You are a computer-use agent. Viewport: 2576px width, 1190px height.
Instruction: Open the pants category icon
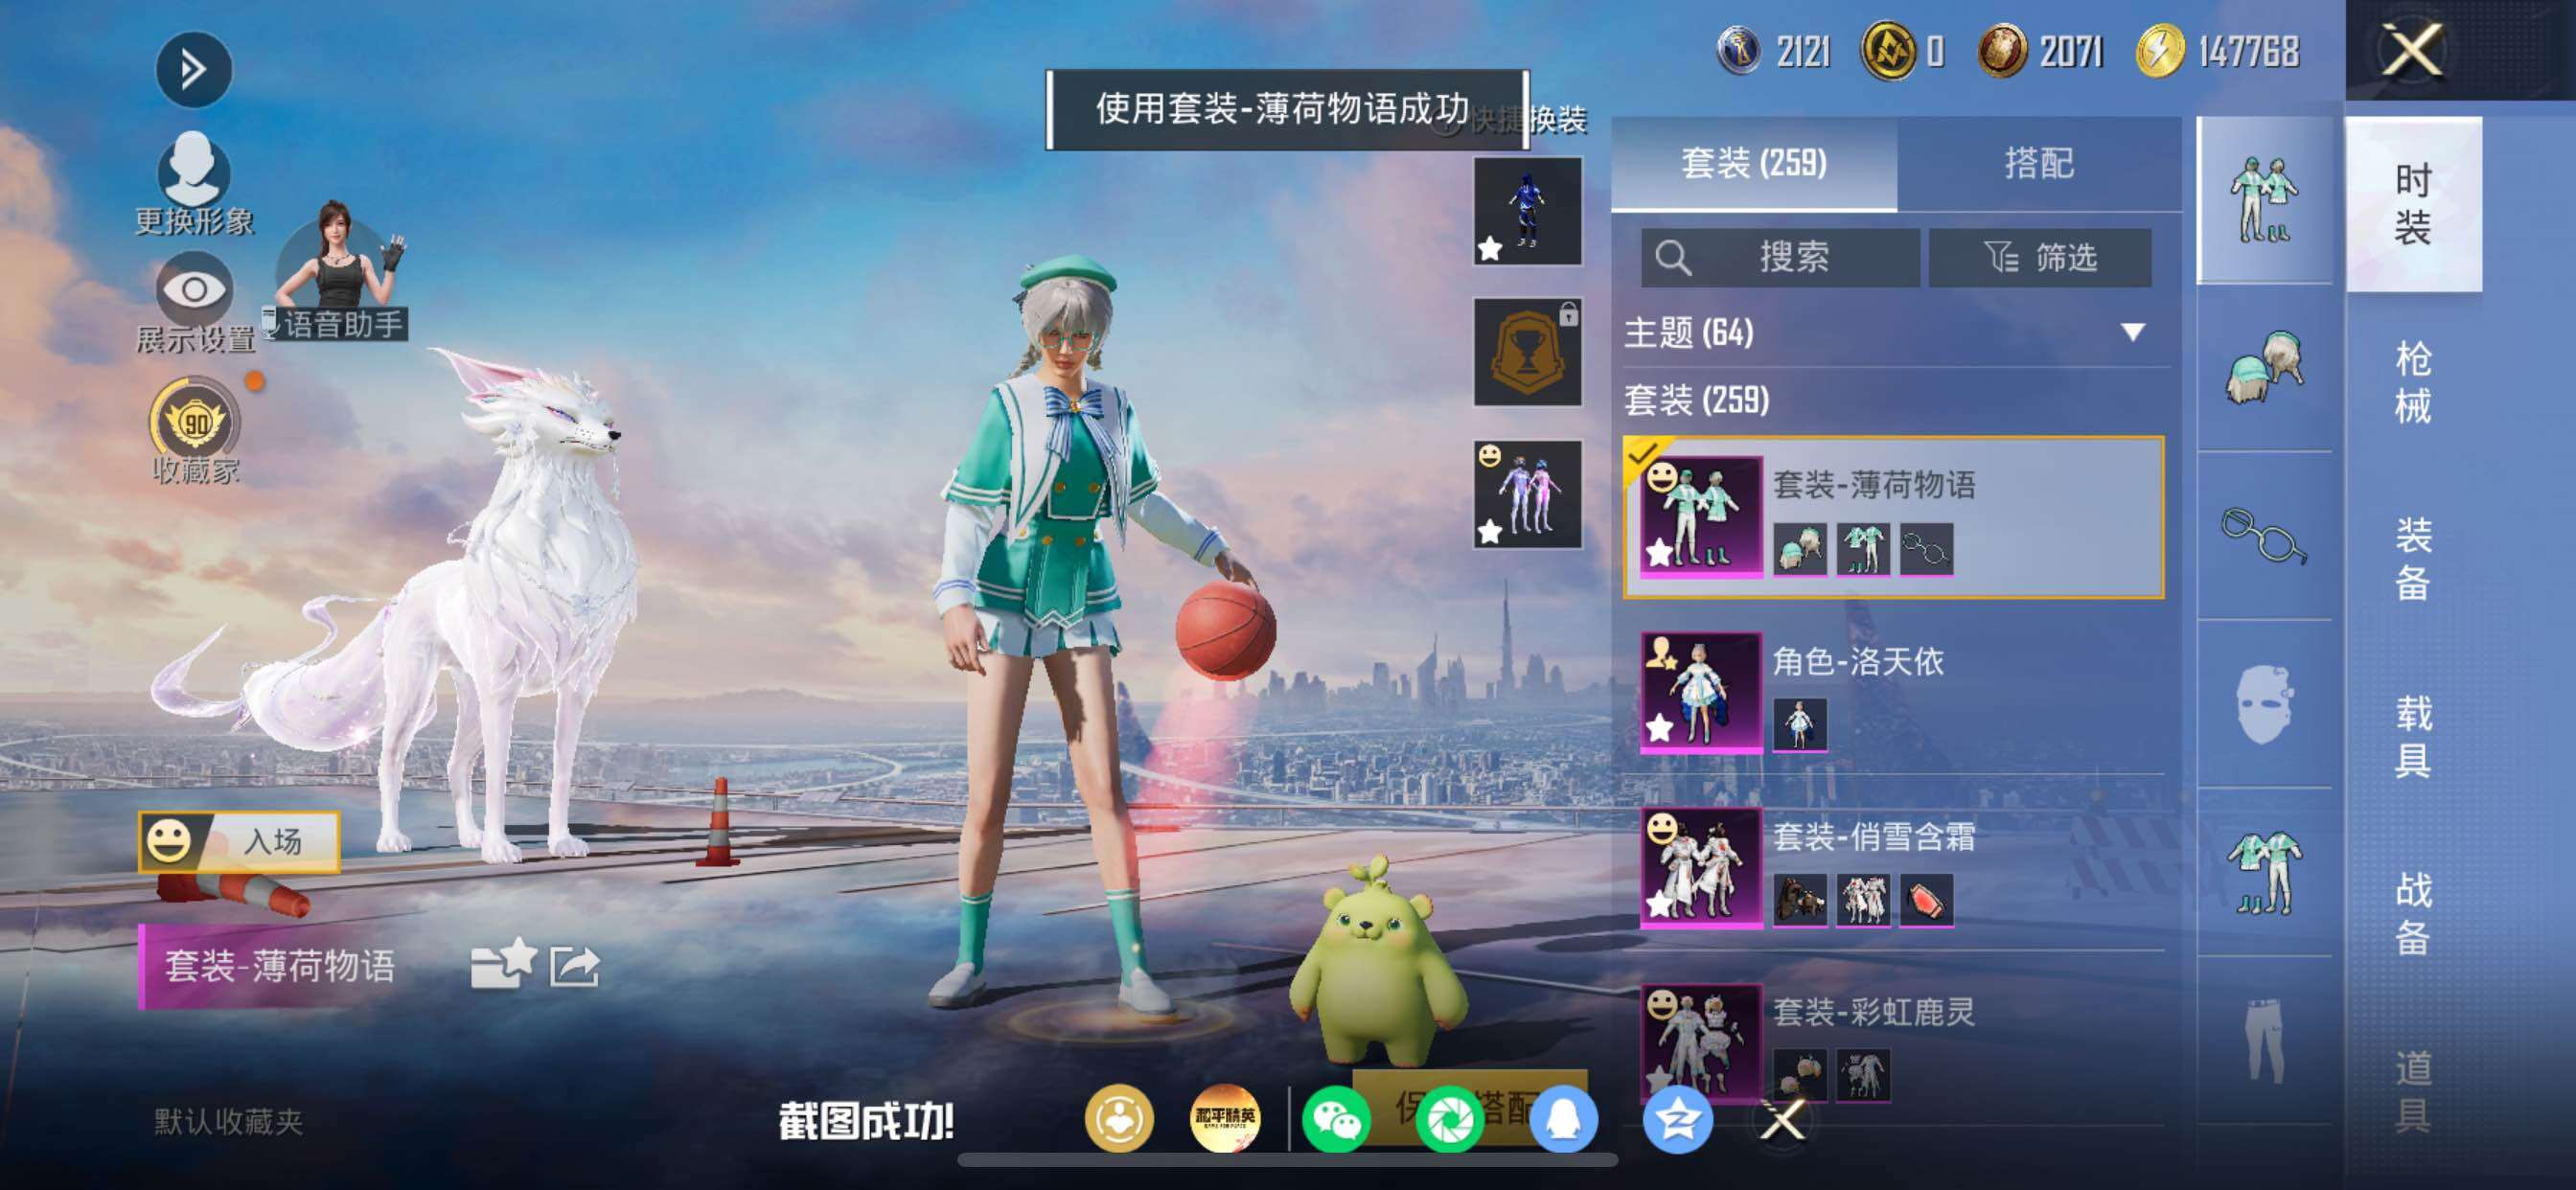(2264, 1040)
